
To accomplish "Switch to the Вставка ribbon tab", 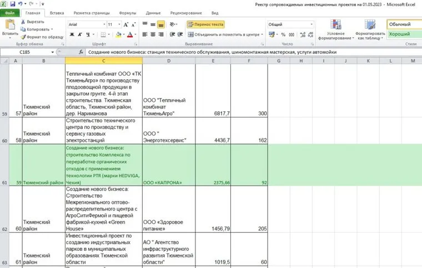I will 57,12.
